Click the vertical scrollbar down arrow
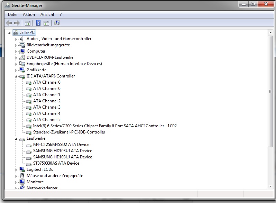Image resolution: width=276 pixels, height=203 pixels. click(x=270, y=186)
